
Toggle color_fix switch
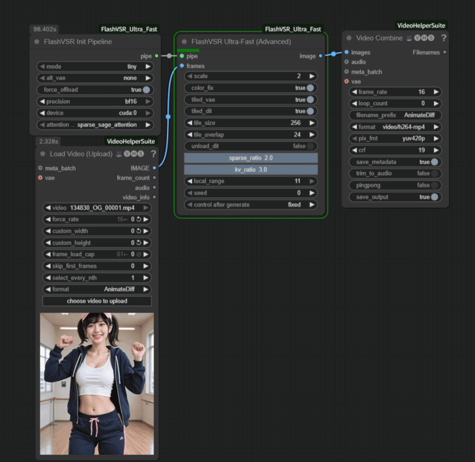[310, 88]
